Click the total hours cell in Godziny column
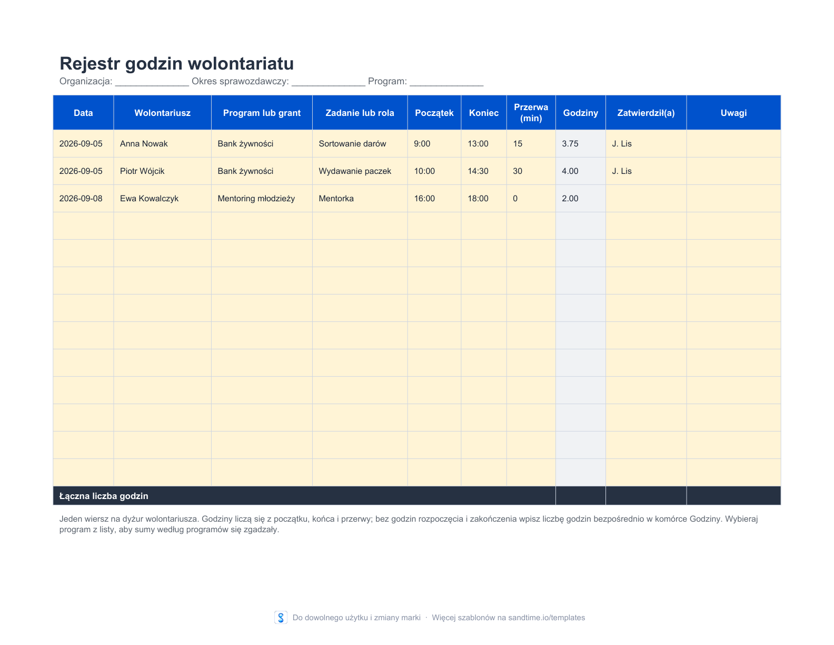 click(581, 495)
